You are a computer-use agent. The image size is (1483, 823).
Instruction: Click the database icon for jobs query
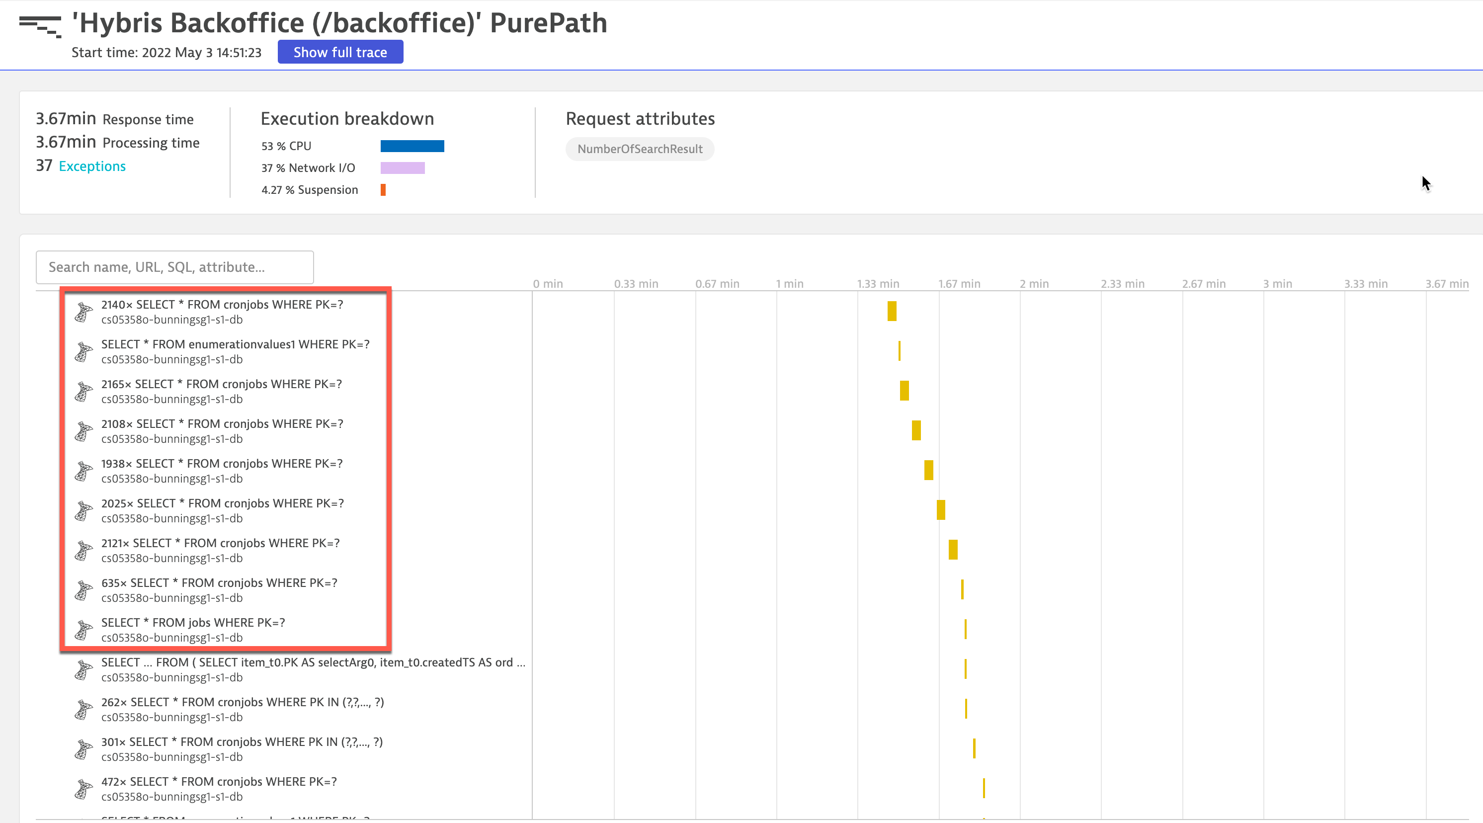[83, 630]
